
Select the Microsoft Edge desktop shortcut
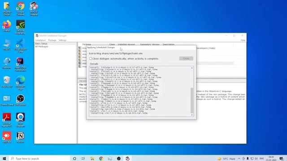20,83
